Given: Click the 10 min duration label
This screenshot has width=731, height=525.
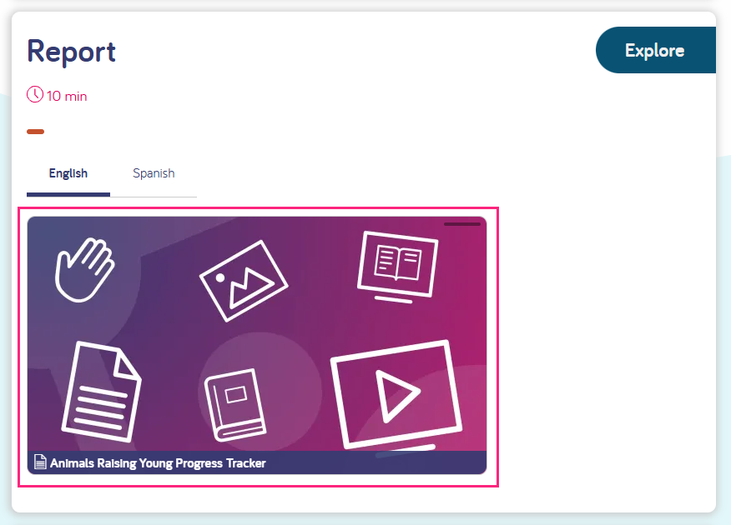Looking at the screenshot, I should (64, 96).
